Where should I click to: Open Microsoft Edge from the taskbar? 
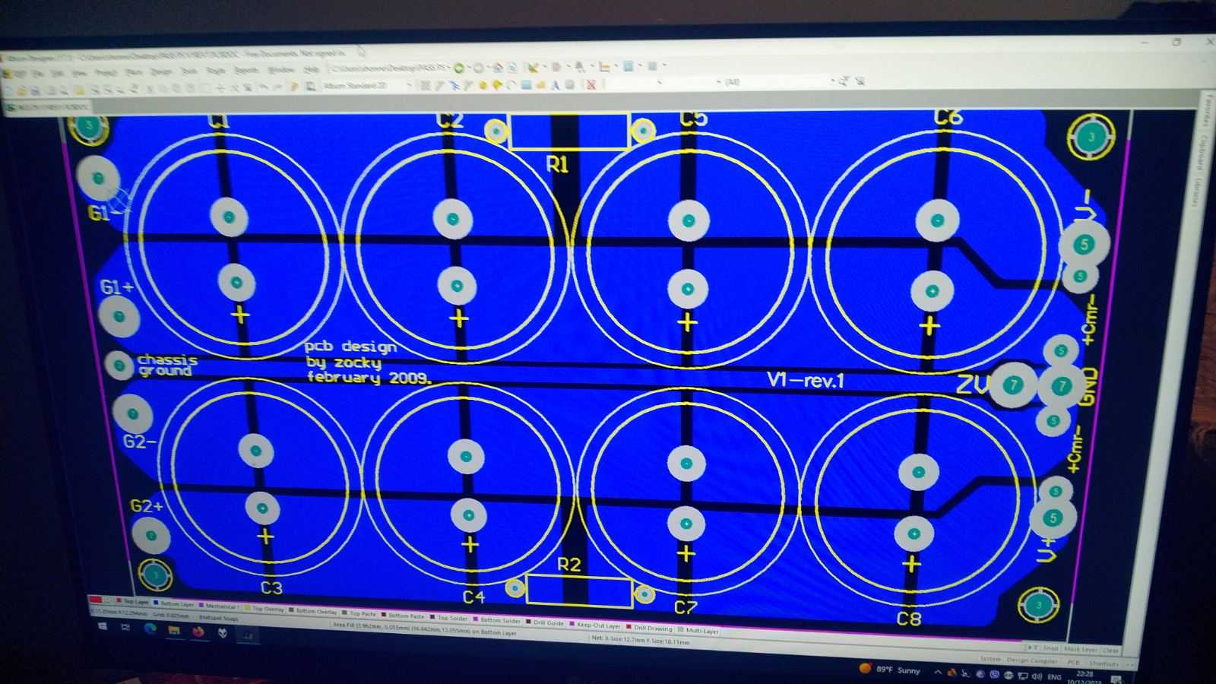[150, 629]
